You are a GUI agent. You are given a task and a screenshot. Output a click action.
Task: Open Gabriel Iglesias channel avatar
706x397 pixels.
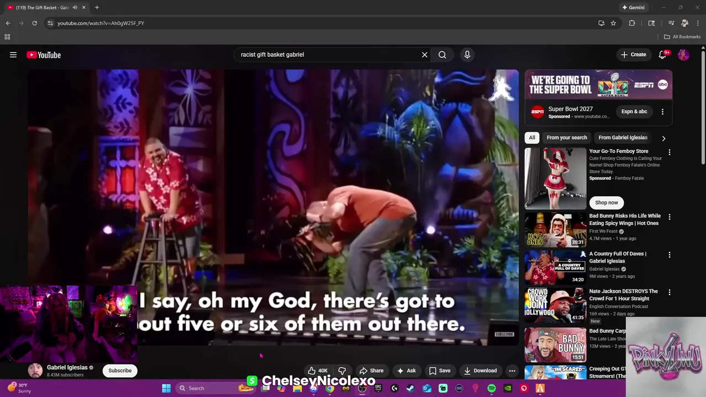click(35, 371)
